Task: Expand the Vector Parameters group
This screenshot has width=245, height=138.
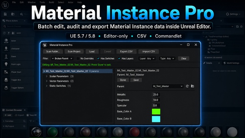Action: click(x=46, y=81)
